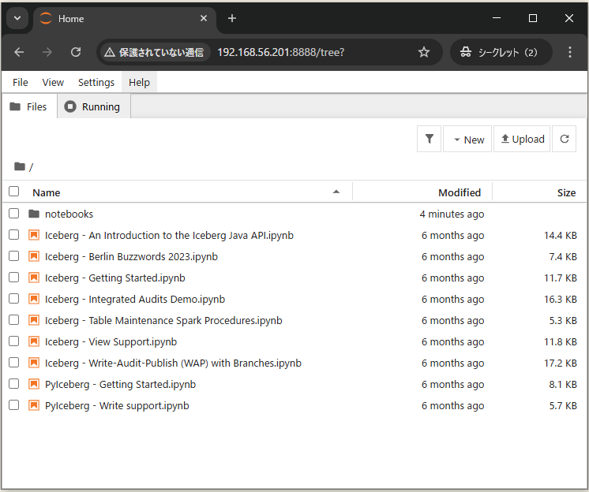This screenshot has height=492, width=589.
Task: Open PyIceberg - Write support.ipynb
Action: [x=117, y=406]
